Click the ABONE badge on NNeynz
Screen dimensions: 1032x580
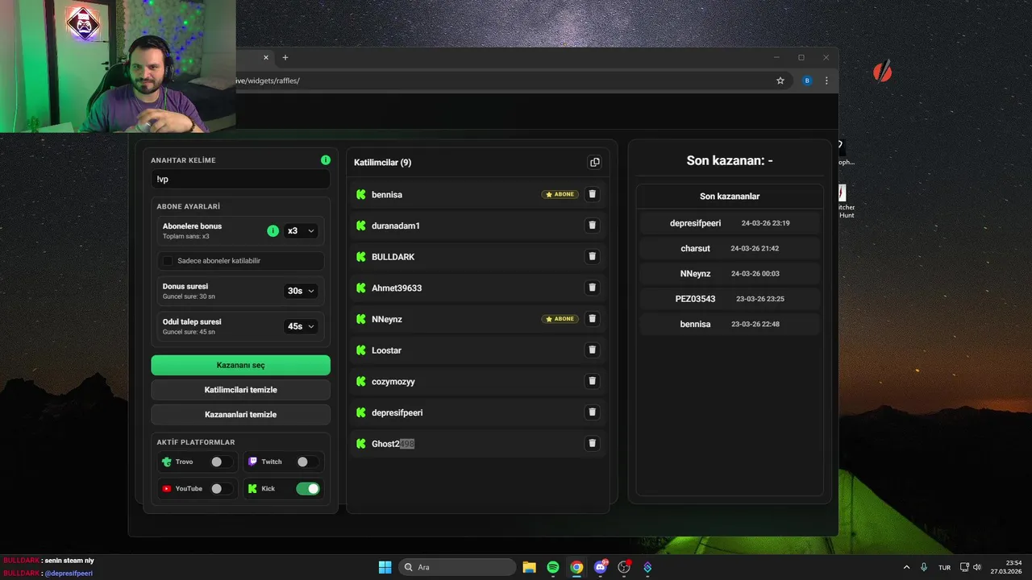[560, 319]
